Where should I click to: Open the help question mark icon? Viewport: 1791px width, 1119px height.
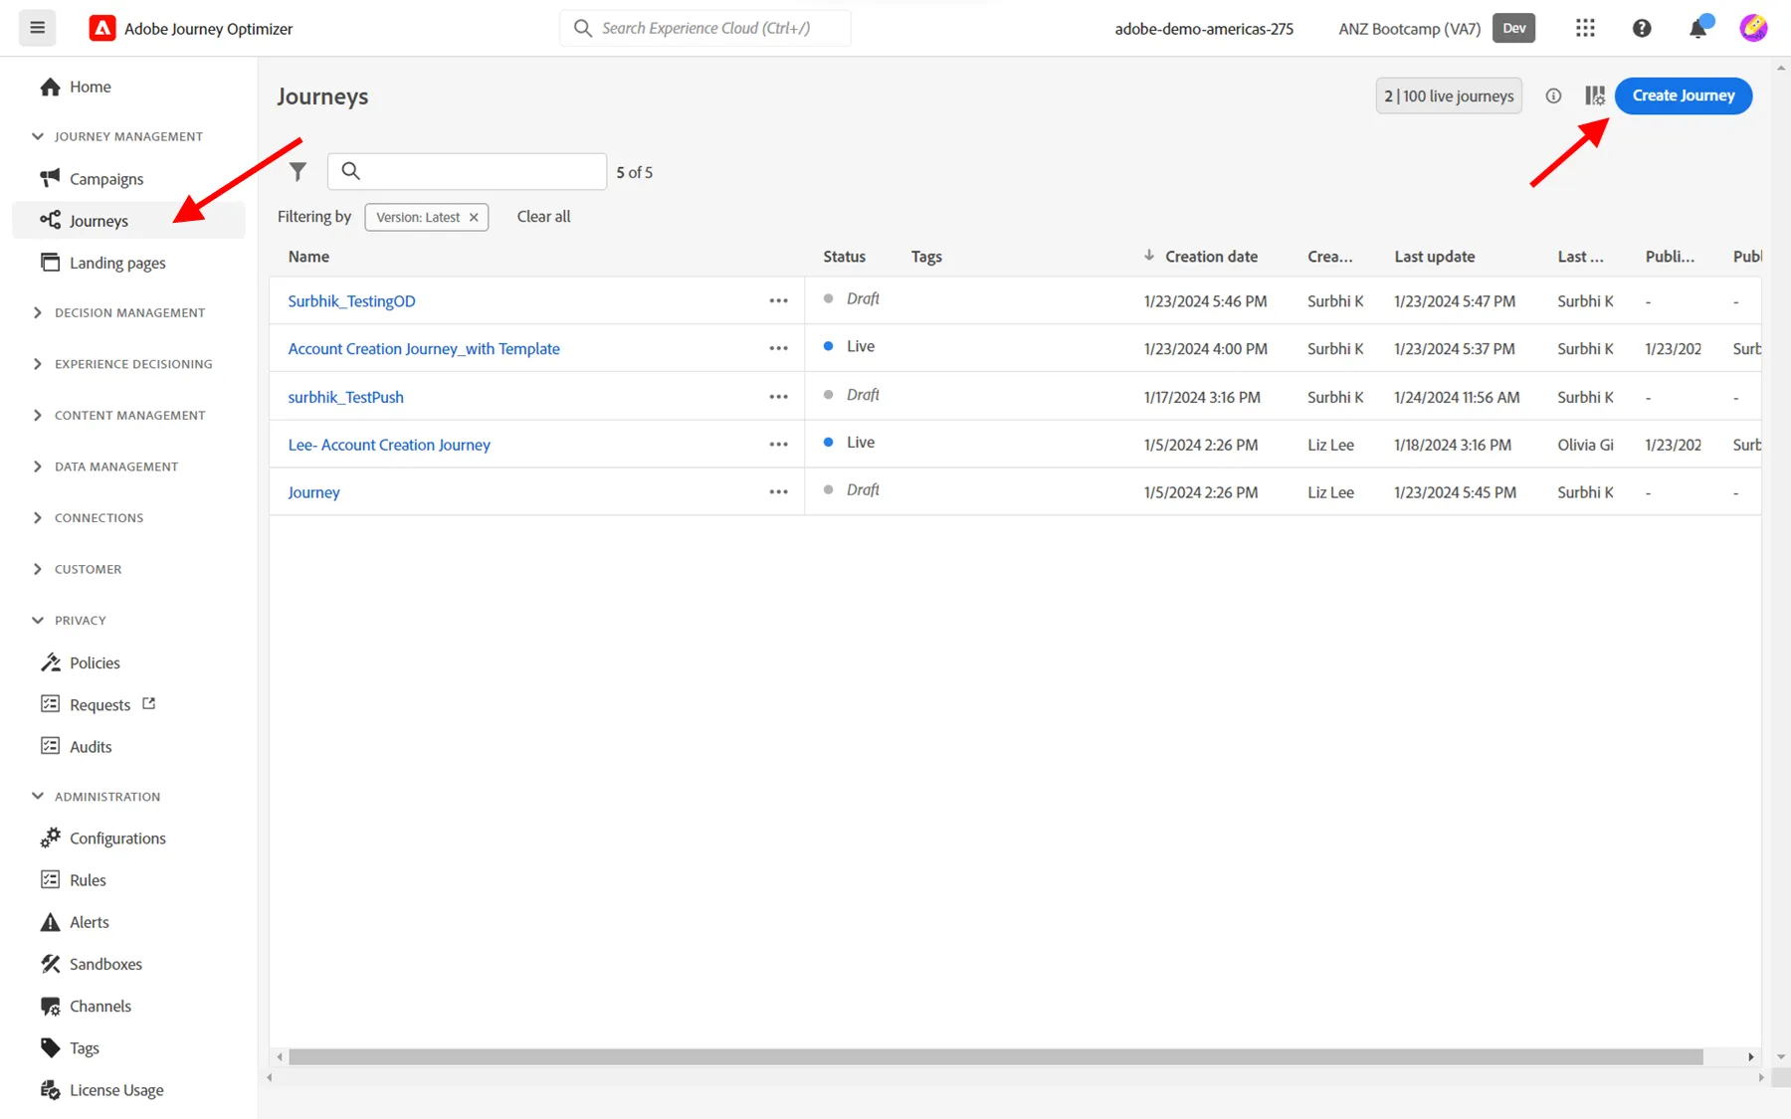click(1642, 28)
